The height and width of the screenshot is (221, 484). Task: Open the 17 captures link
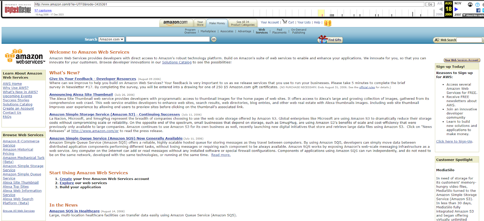tap(43, 11)
